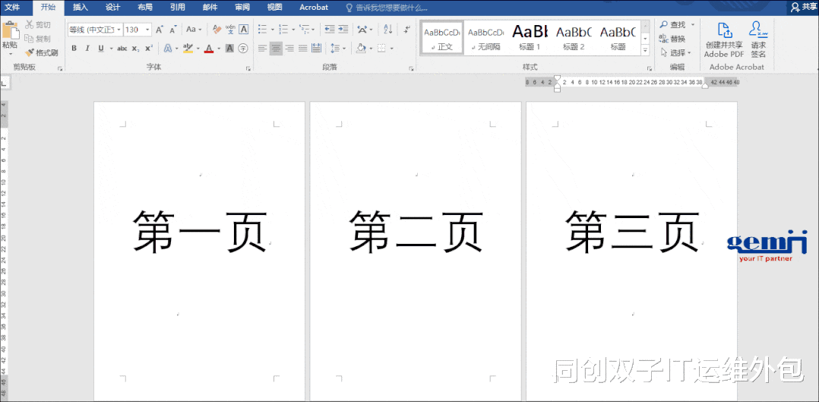Apply text effects with the glowing A icon

pyautogui.click(x=168, y=48)
